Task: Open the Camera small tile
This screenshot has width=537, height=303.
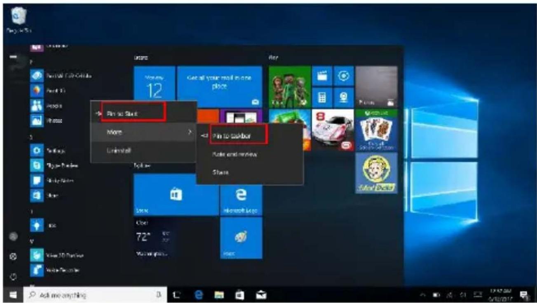Action: 344,97
